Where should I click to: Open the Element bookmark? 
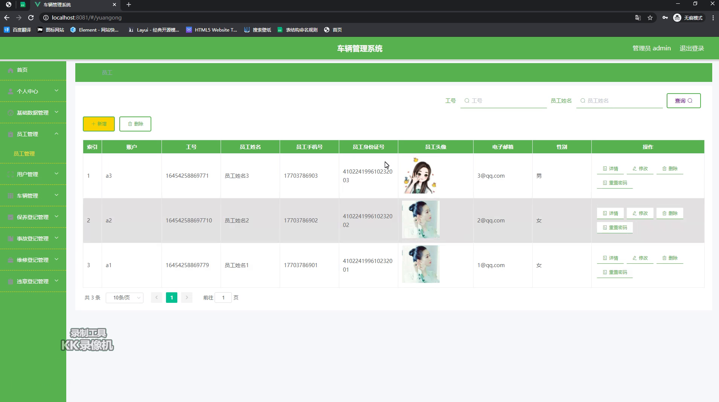click(94, 30)
